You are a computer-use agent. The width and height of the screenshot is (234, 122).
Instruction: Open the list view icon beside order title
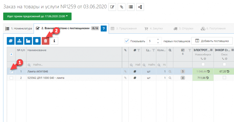pos(130,7)
